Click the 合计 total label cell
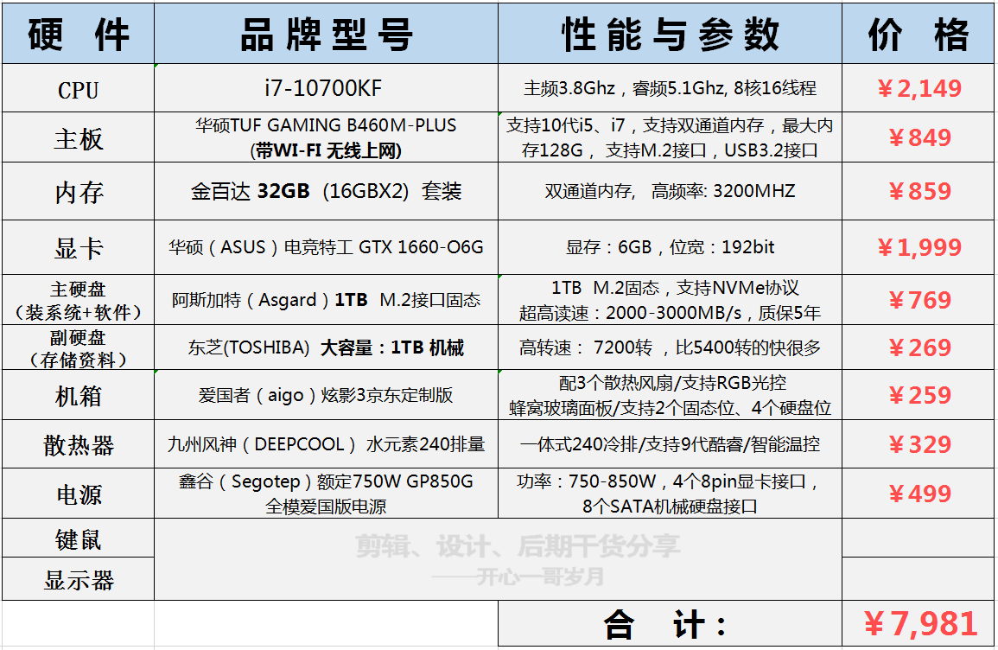 tap(670, 623)
